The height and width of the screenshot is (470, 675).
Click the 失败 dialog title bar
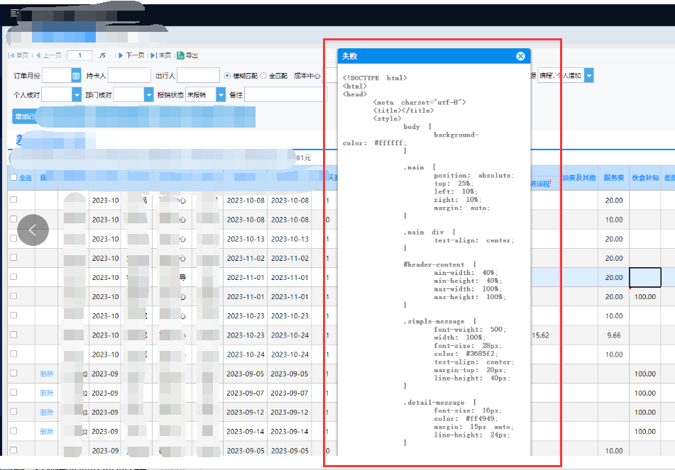click(434, 56)
